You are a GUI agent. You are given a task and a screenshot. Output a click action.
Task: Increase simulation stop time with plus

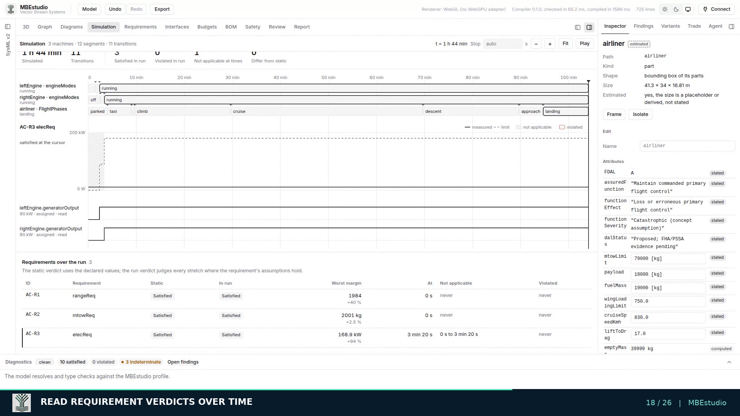(x=550, y=44)
